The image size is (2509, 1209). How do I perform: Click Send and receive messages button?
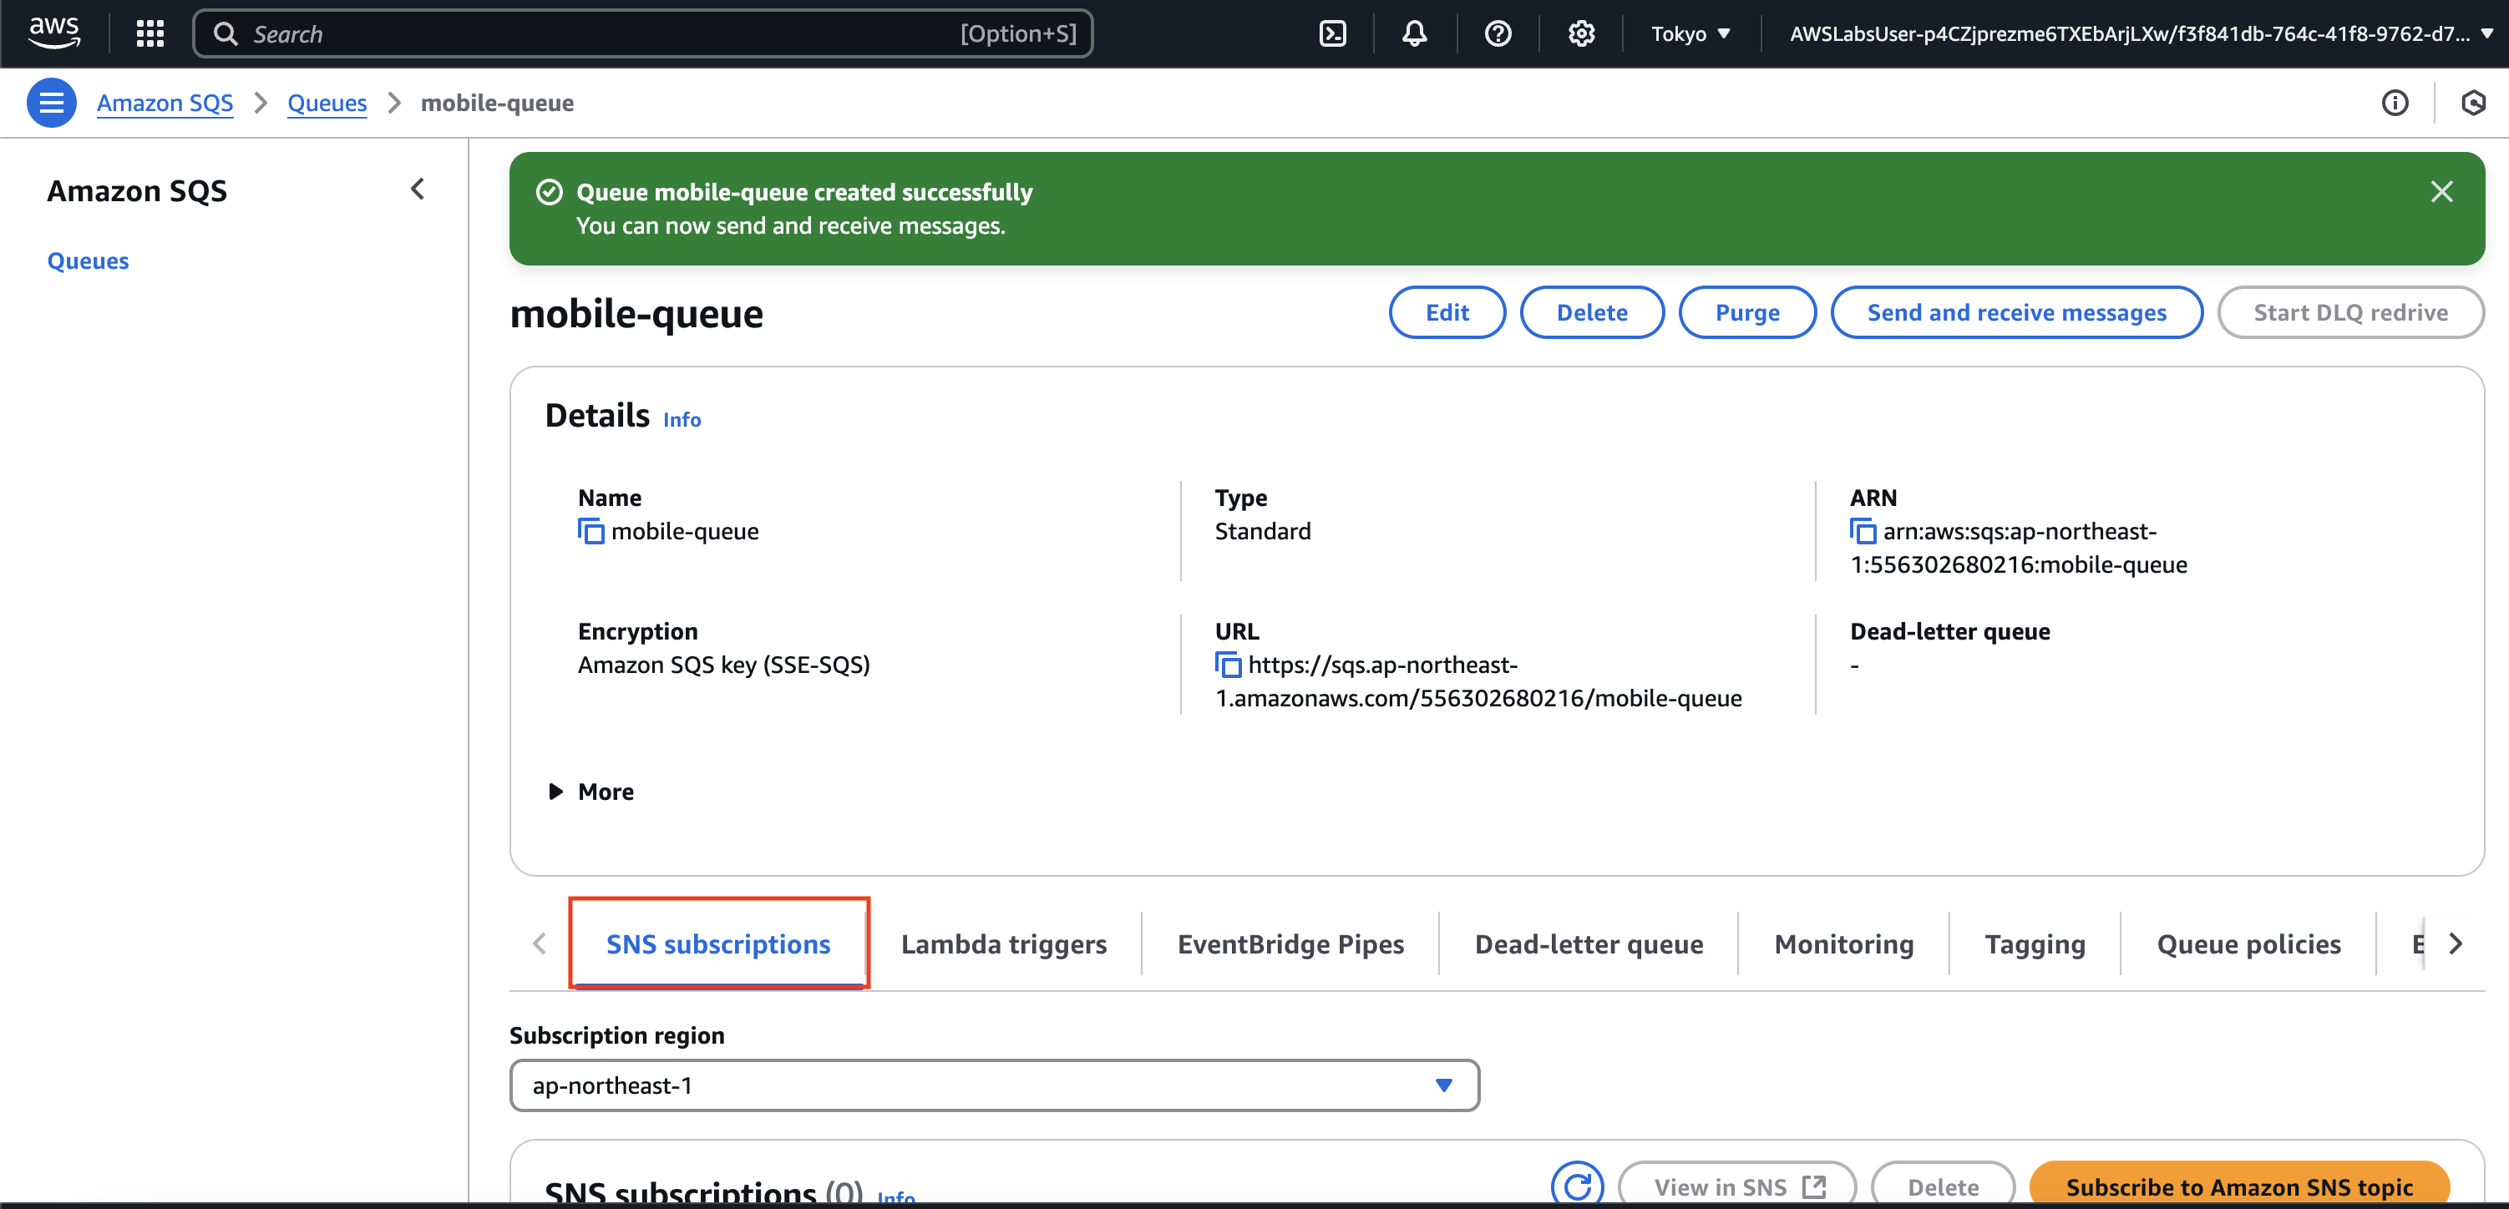(x=2016, y=312)
